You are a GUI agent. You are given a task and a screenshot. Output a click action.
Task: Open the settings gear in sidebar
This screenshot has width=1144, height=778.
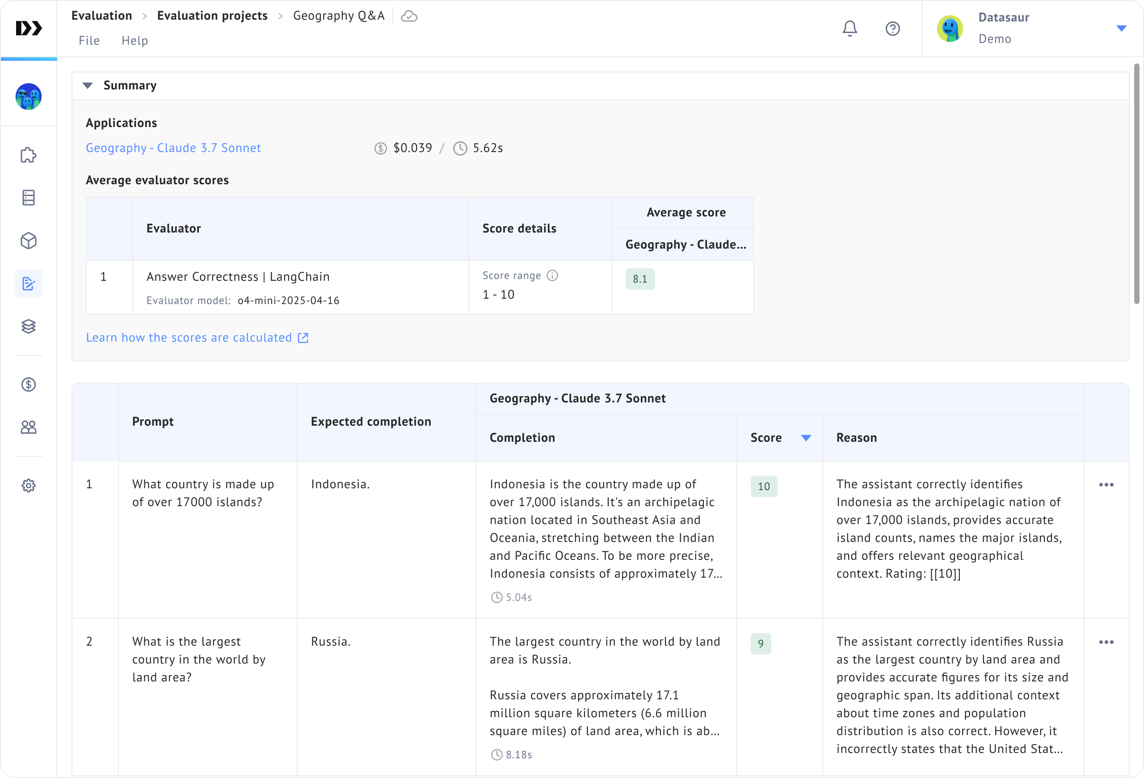click(29, 486)
